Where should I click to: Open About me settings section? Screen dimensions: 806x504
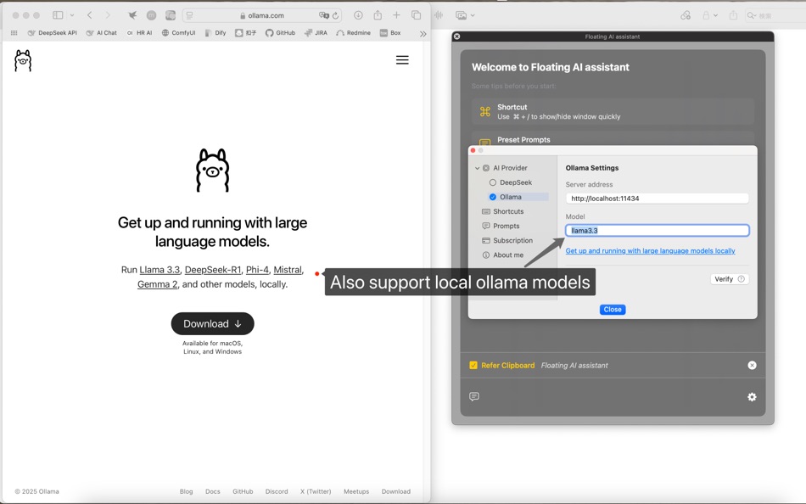tap(503, 255)
